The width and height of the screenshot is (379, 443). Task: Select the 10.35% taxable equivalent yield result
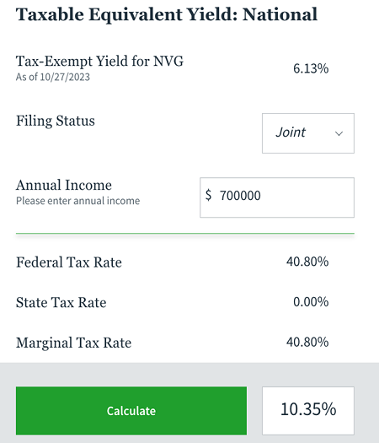308,410
